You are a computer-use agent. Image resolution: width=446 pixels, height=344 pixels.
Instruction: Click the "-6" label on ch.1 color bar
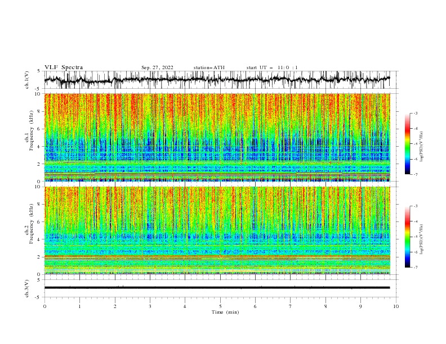(416, 159)
